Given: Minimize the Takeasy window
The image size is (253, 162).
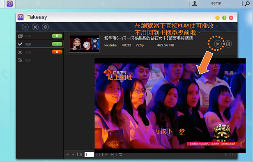Looking at the screenshot, I should click(217, 18).
